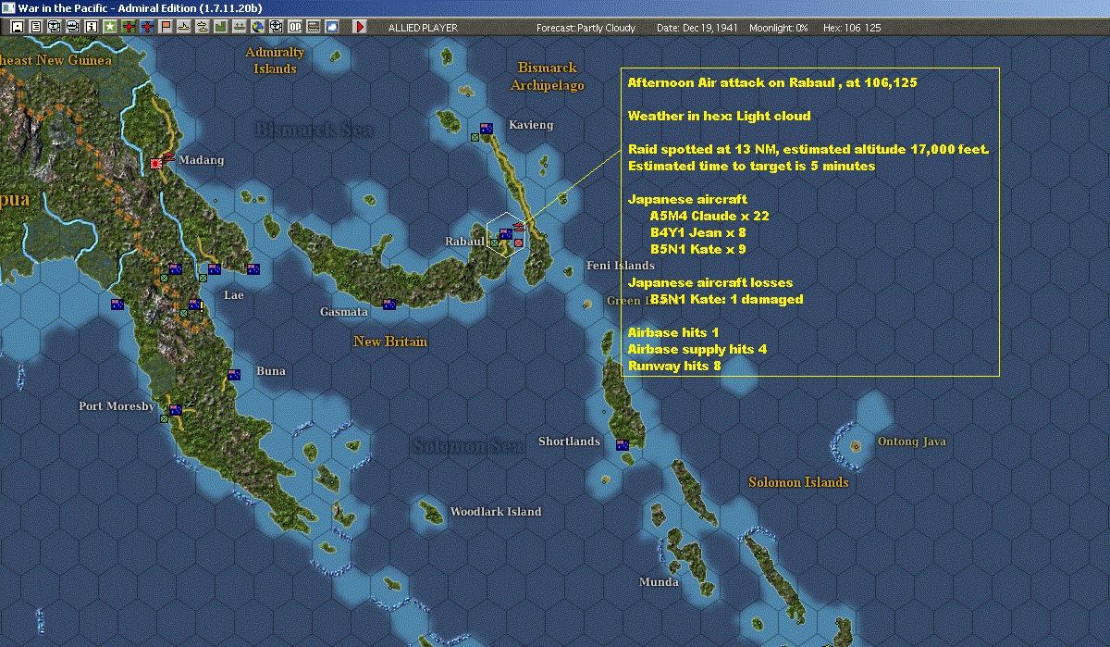Click the 'Afternoon Air attack on Rabaul' line

click(772, 82)
